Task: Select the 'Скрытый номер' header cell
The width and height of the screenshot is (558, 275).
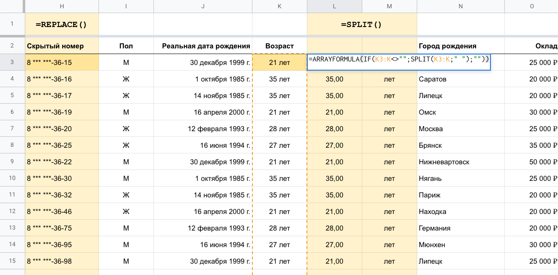Action: (62, 46)
